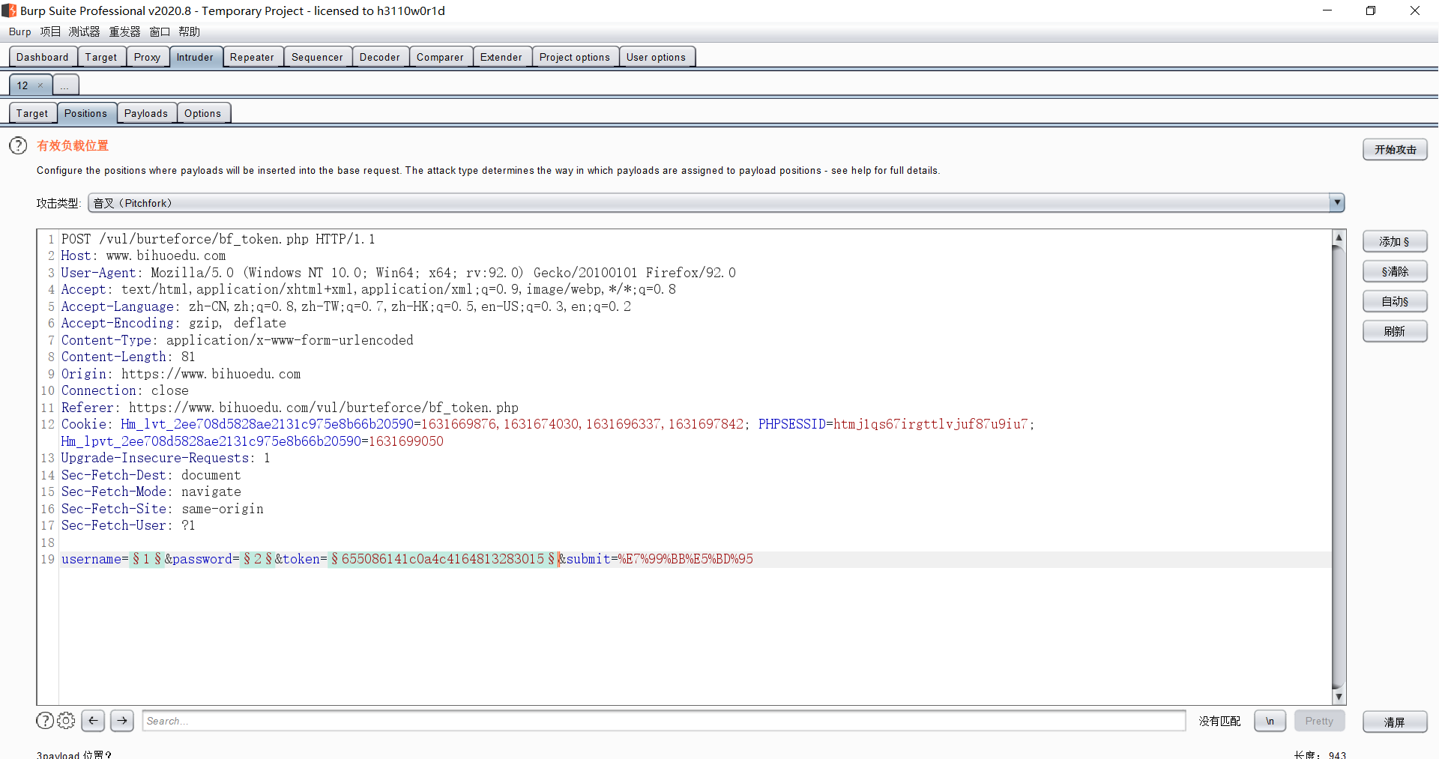Open the help icon beside the search bar

tap(45, 721)
